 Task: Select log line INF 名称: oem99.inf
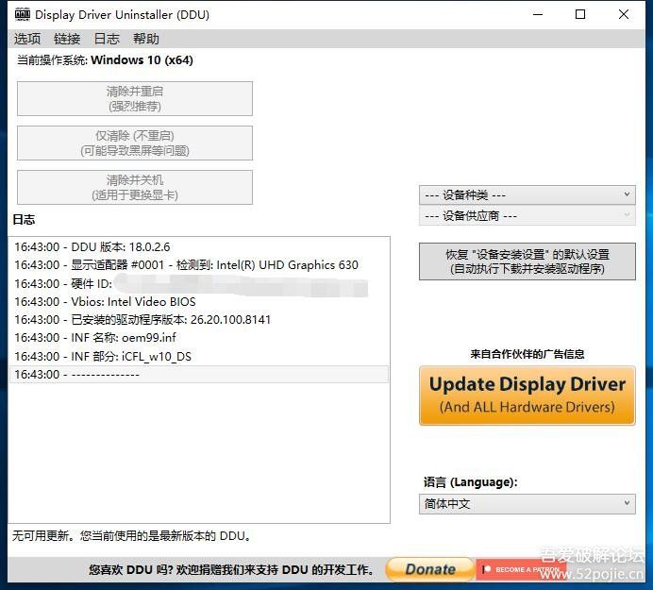coord(199,338)
